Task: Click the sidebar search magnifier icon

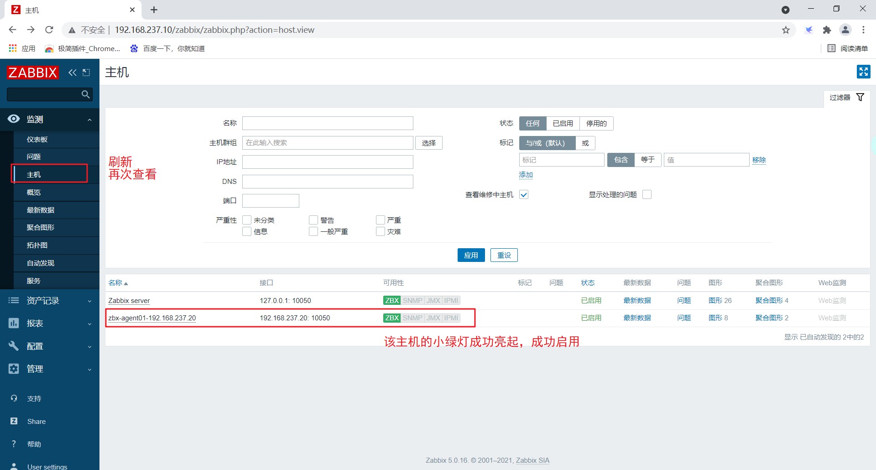Action: (85, 94)
